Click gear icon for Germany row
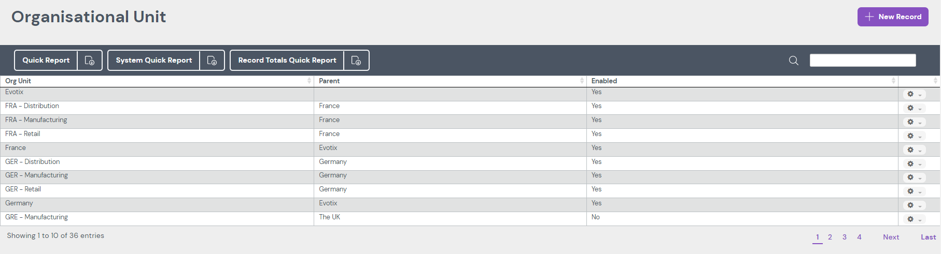This screenshot has width=941, height=254. tap(914, 205)
